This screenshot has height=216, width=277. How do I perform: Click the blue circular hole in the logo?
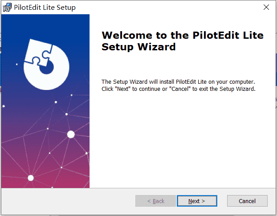pos(47,68)
